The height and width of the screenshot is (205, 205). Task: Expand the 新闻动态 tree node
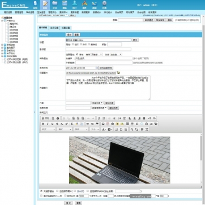pyautogui.click(x=2, y=45)
